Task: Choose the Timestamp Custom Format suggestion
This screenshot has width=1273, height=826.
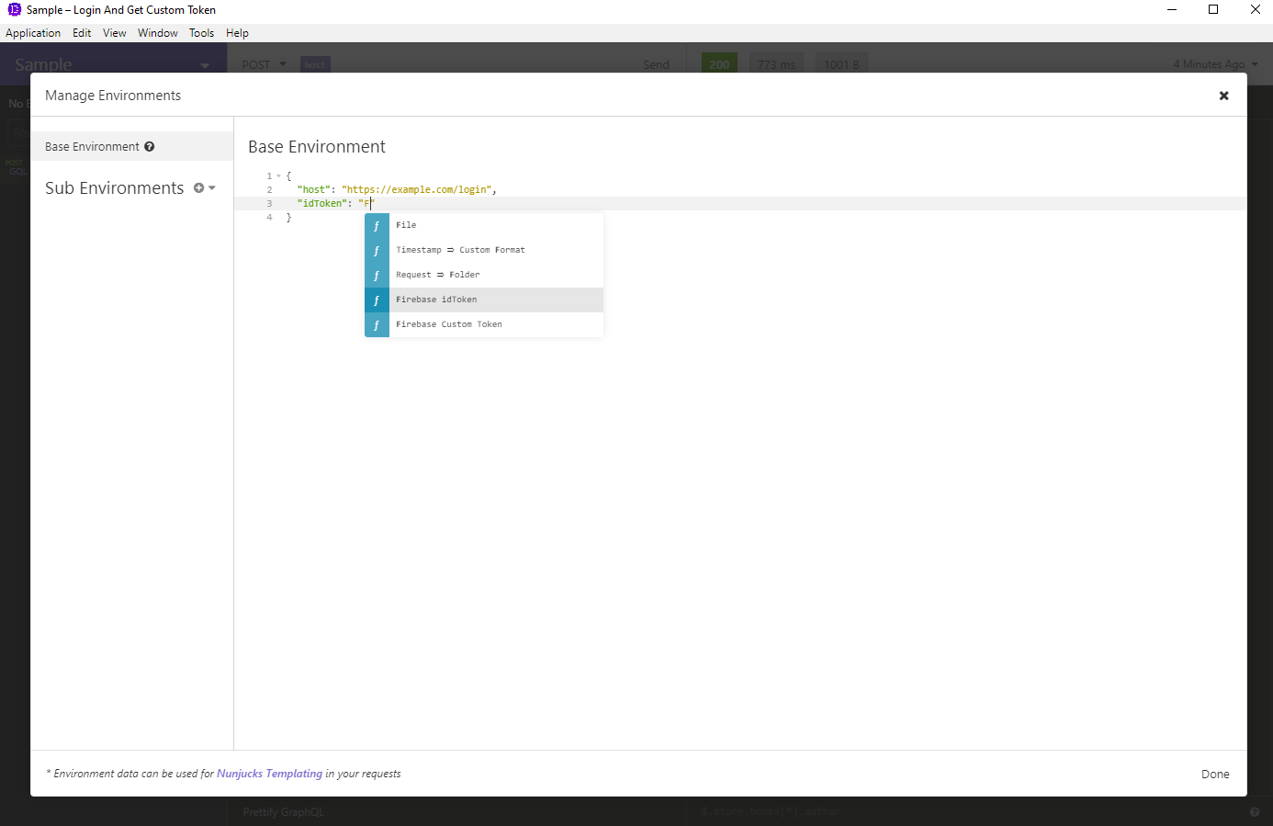Action: click(x=484, y=250)
